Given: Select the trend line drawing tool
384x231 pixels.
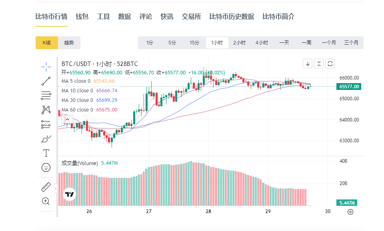Looking at the screenshot, I should click(46, 81).
